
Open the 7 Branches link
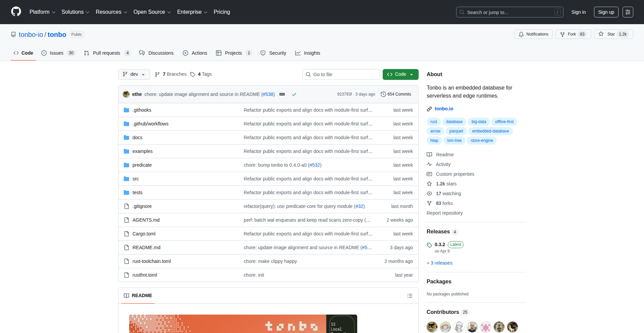(x=171, y=74)
